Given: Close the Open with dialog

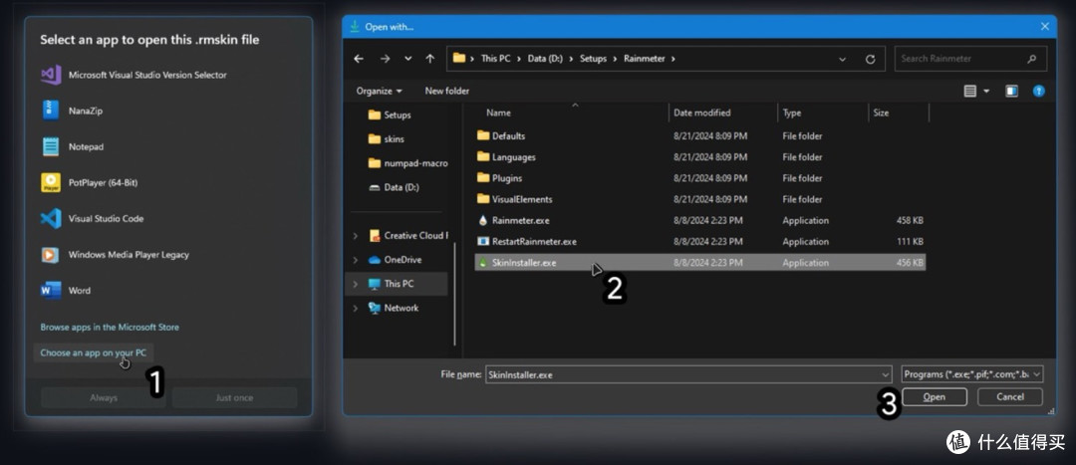Looking at the screenshot, I should click(x=1045, y=27).
